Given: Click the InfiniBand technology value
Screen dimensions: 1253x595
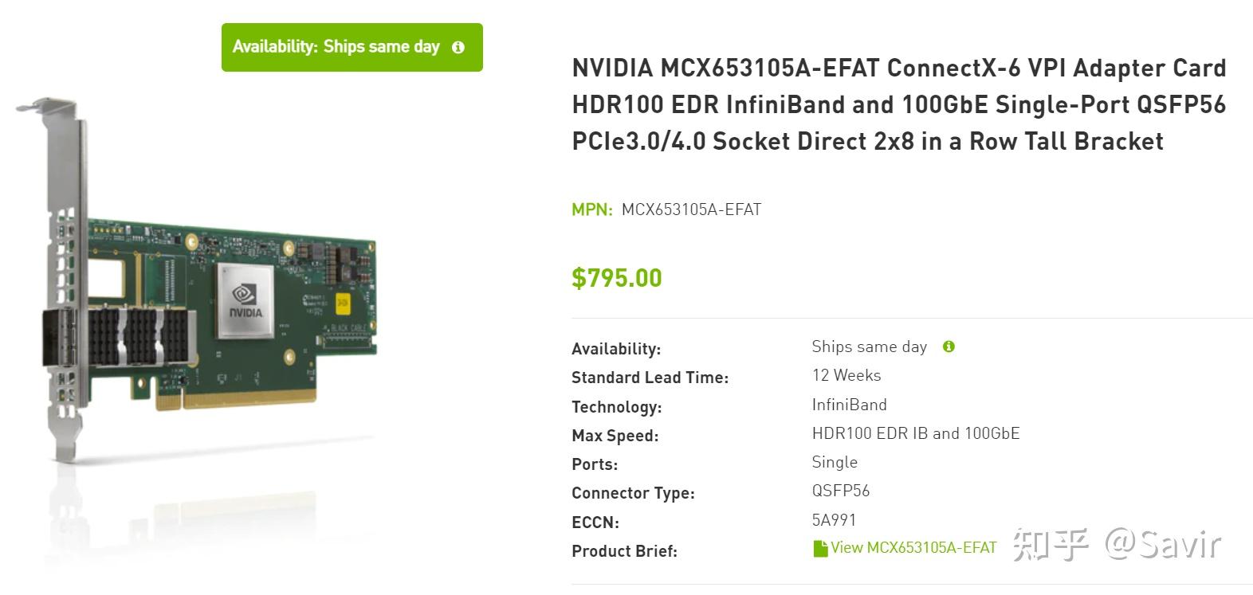Looking at the screenshot, I should coord(849,405).
